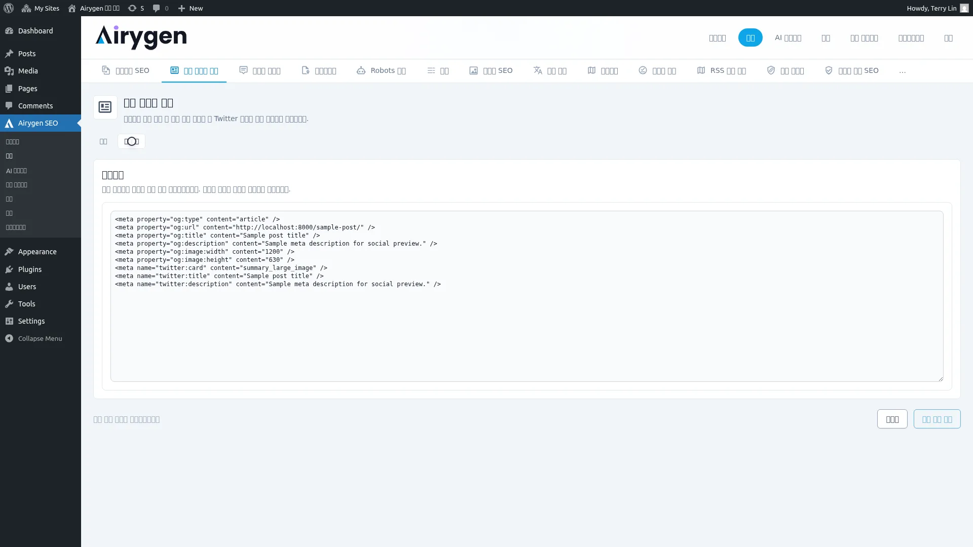Image resolution: width=973 pixels, height=547 pixels.
Task: Open the tab with the list-lines icon
Action: (438, 70)
